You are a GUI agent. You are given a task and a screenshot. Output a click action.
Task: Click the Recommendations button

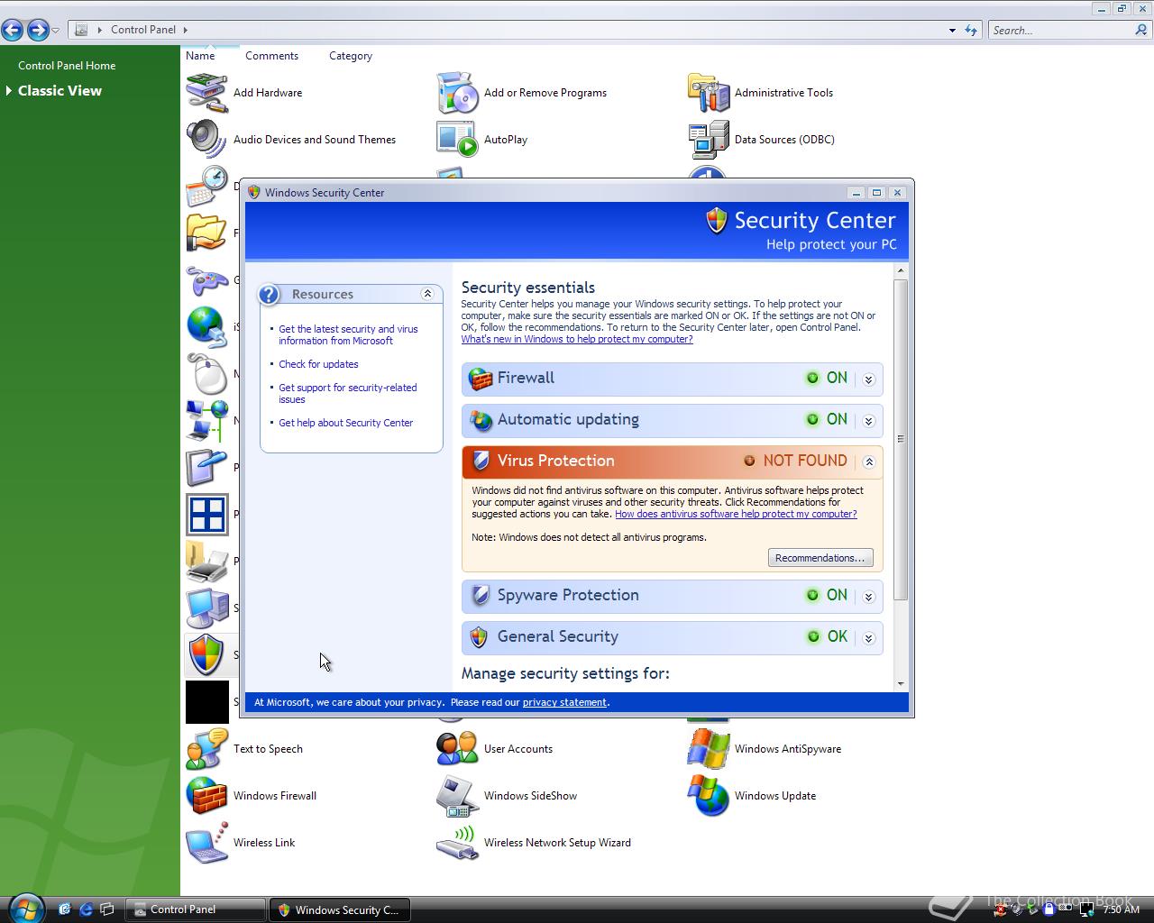(x=820, y=558)
